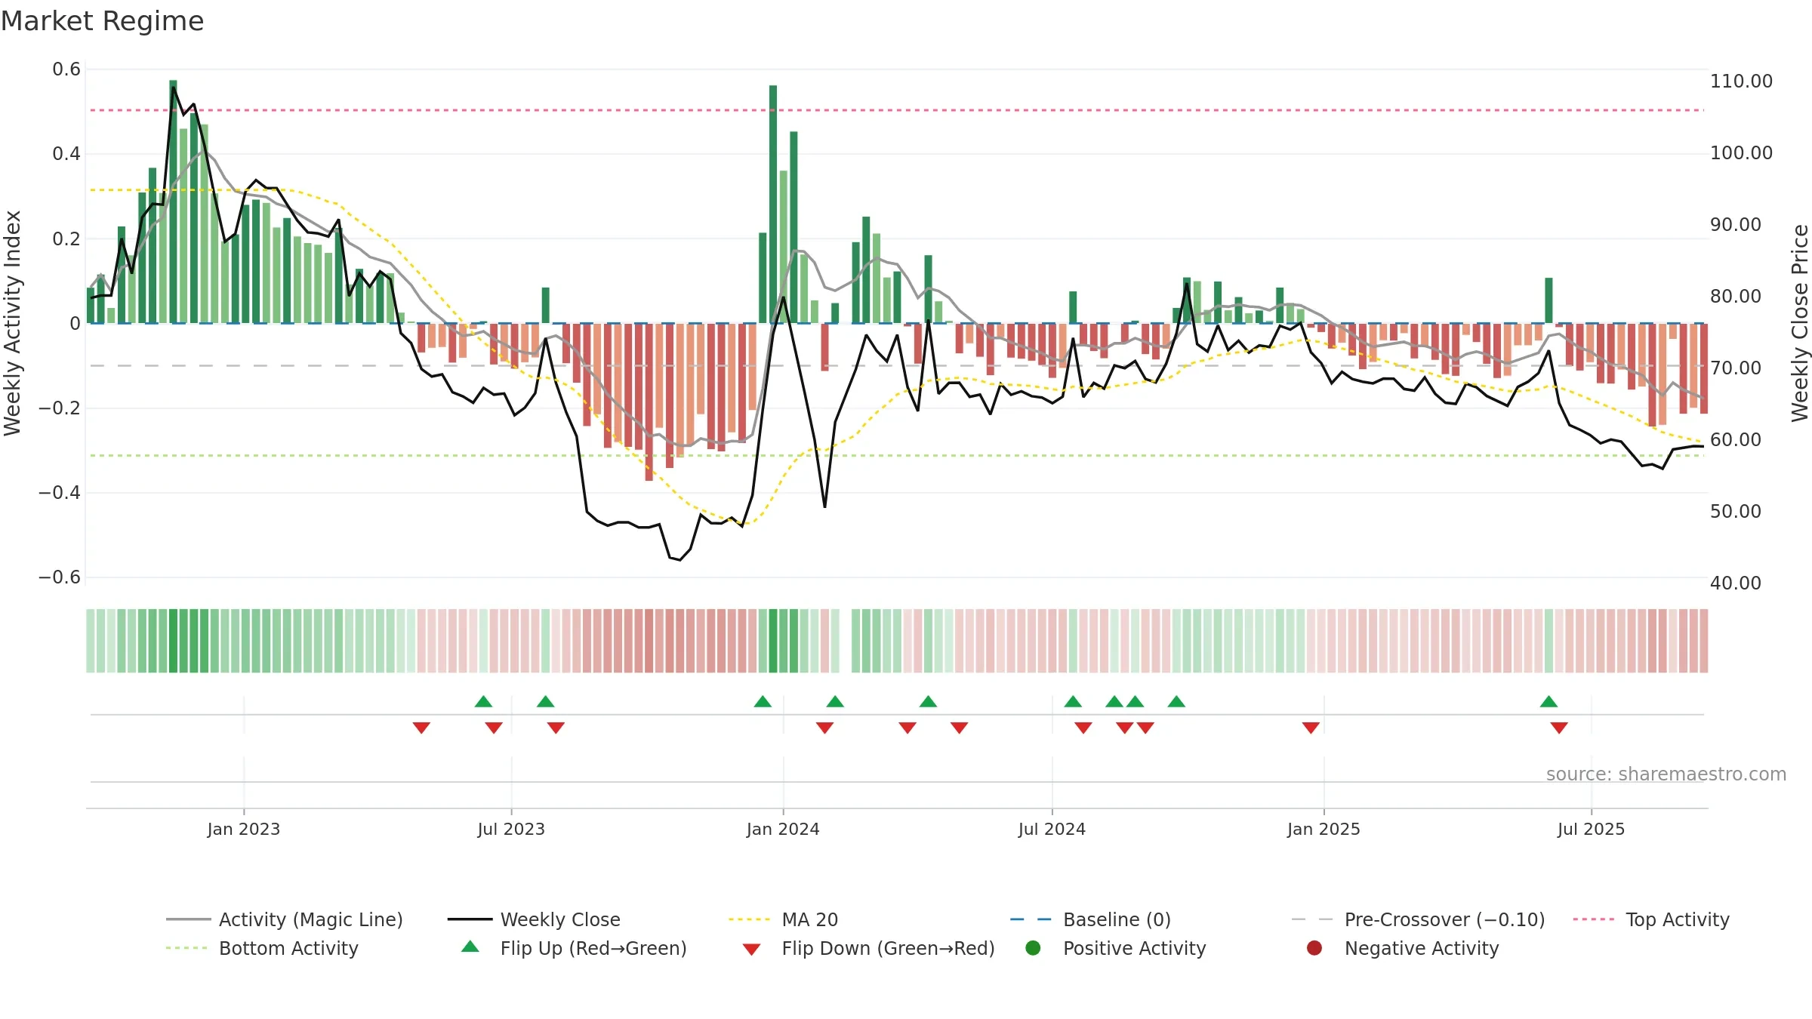The image size is (1812, 1019).
Task: Click the Jul 2023 x-axis label
Action: [x=511, y=830]
